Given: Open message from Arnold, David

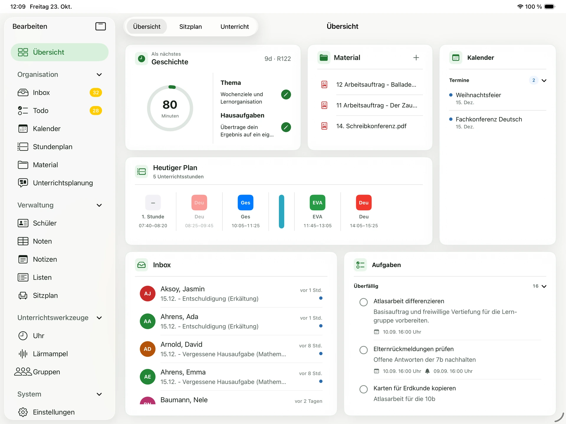Looking at the screenshot, I should click(x=231, y=349).
